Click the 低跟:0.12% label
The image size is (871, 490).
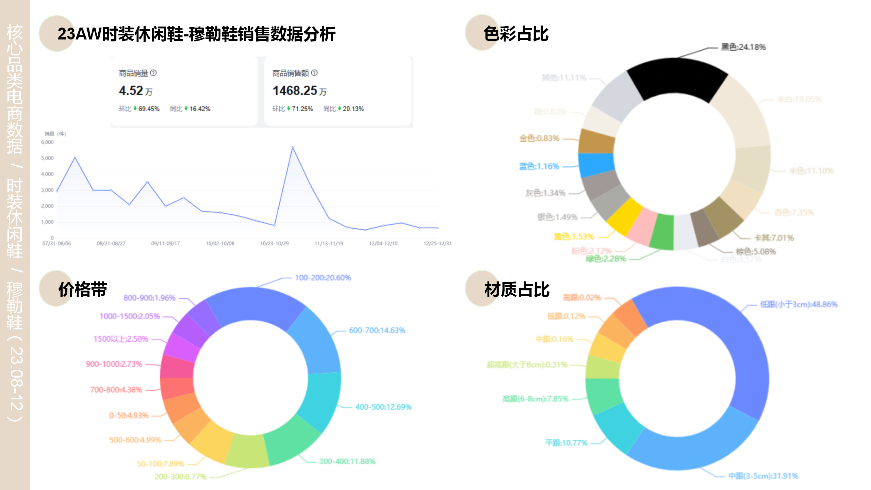[x=566, y=316]
